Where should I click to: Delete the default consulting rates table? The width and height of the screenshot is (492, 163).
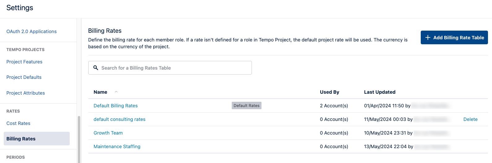470,119
